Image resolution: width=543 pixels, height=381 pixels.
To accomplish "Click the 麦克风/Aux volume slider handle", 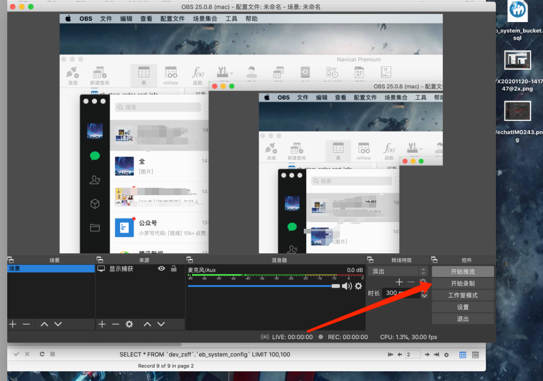I will [x=336, y=286].
